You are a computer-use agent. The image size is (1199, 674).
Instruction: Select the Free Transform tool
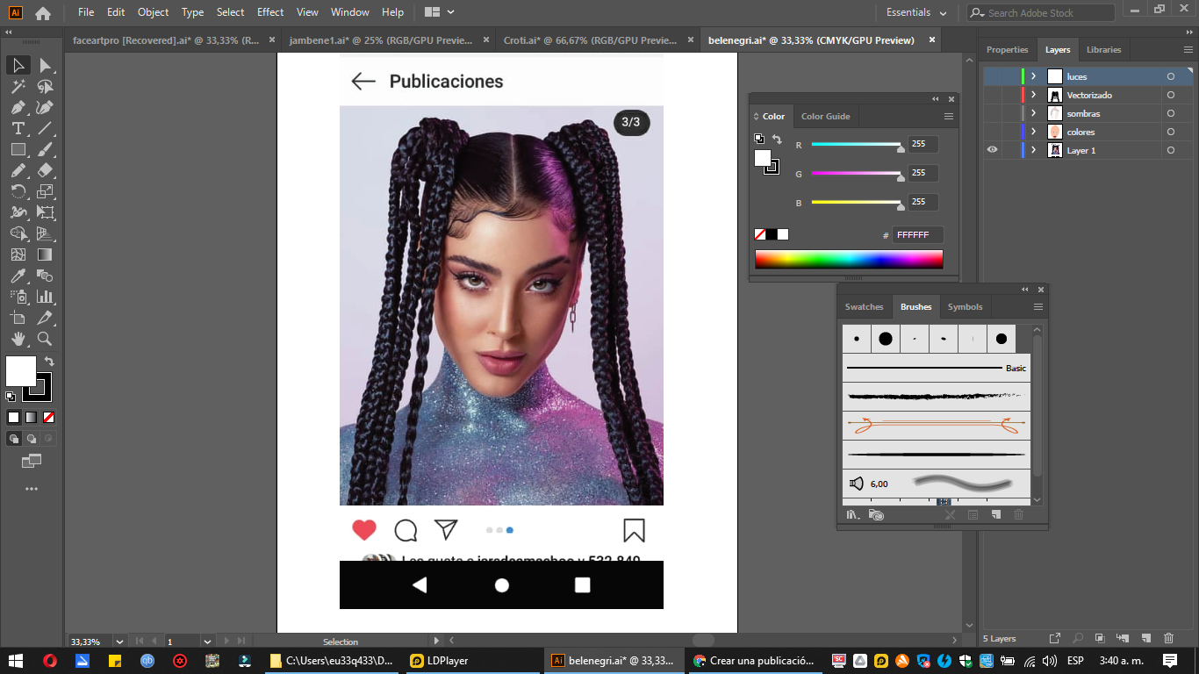pos(45,212)
